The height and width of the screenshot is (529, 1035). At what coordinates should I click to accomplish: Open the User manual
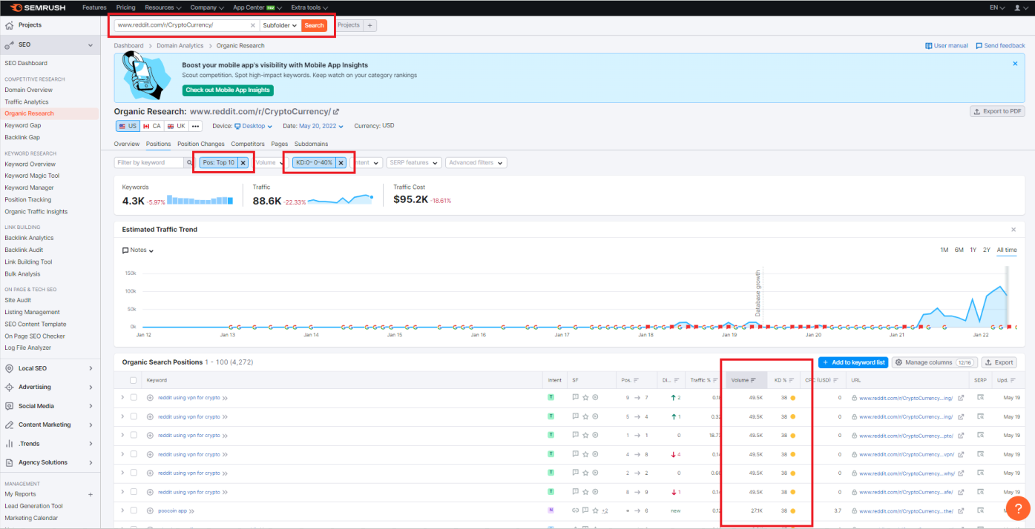(947, 45)
